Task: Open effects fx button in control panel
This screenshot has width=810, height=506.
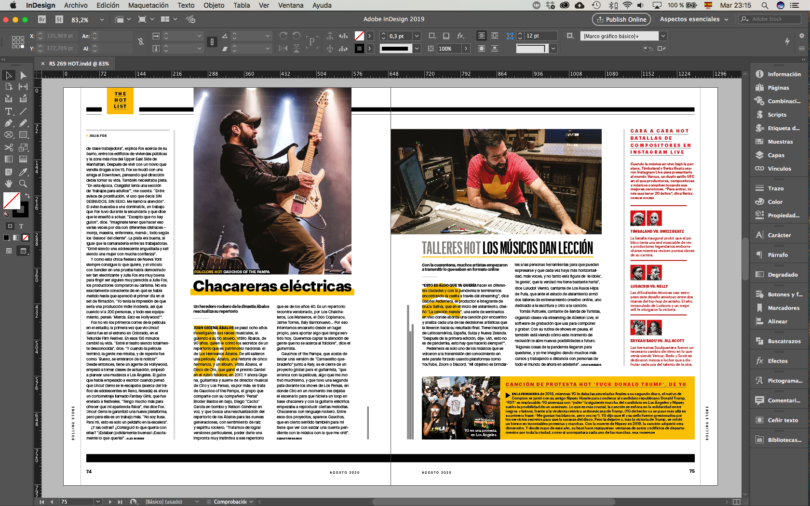Action: click(460, 36)
